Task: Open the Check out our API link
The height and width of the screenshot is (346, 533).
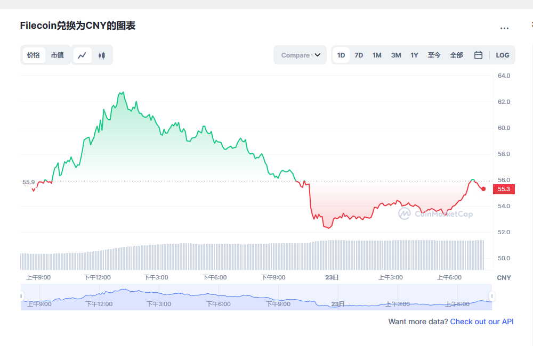Action: tap(482, 322)
